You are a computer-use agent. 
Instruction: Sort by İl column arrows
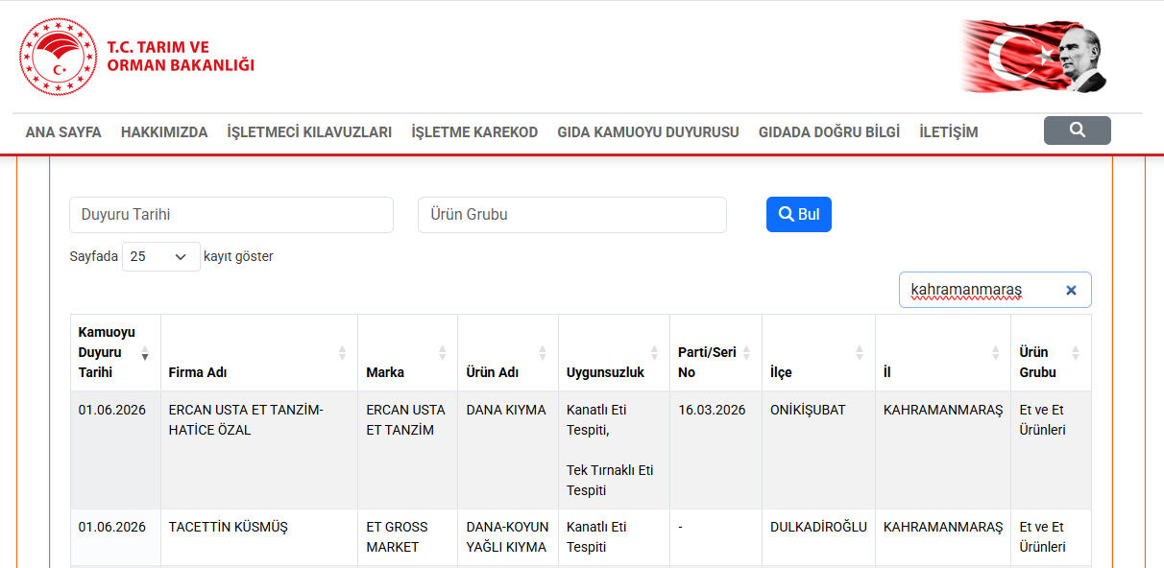(x=996, y=353)
